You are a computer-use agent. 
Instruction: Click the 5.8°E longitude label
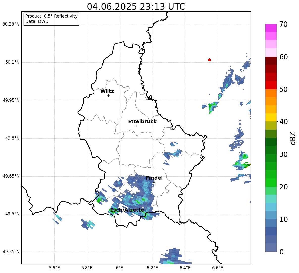coord(87,268)
